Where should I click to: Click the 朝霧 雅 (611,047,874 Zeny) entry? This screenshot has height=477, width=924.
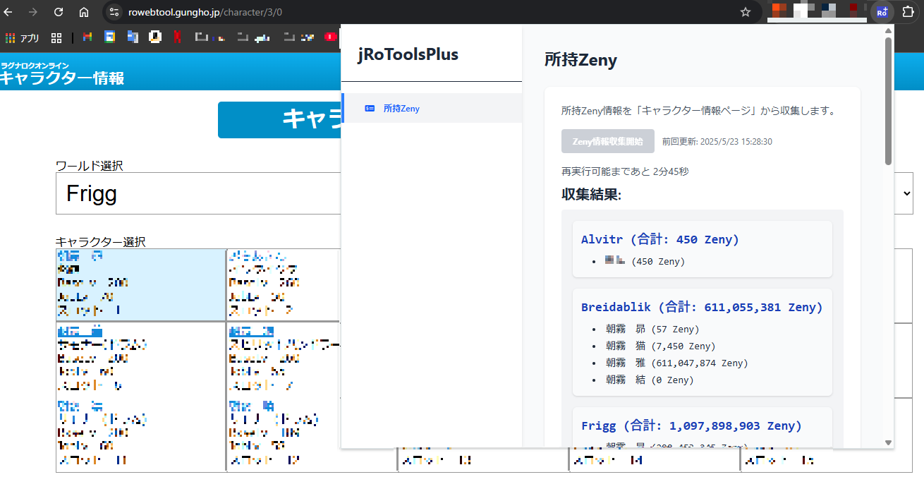click(x=676, y=363)
